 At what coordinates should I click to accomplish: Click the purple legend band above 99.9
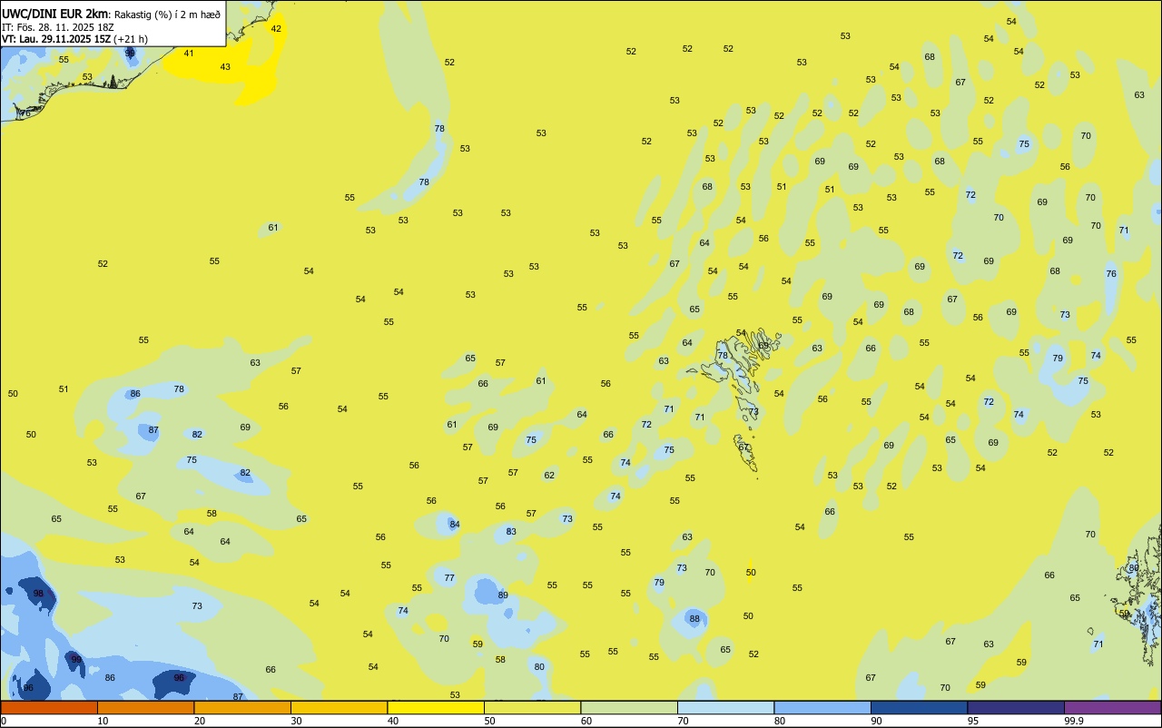coord(1112,707)
